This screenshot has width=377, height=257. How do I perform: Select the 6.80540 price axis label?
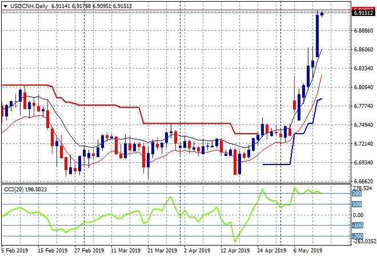pos(363,87)
